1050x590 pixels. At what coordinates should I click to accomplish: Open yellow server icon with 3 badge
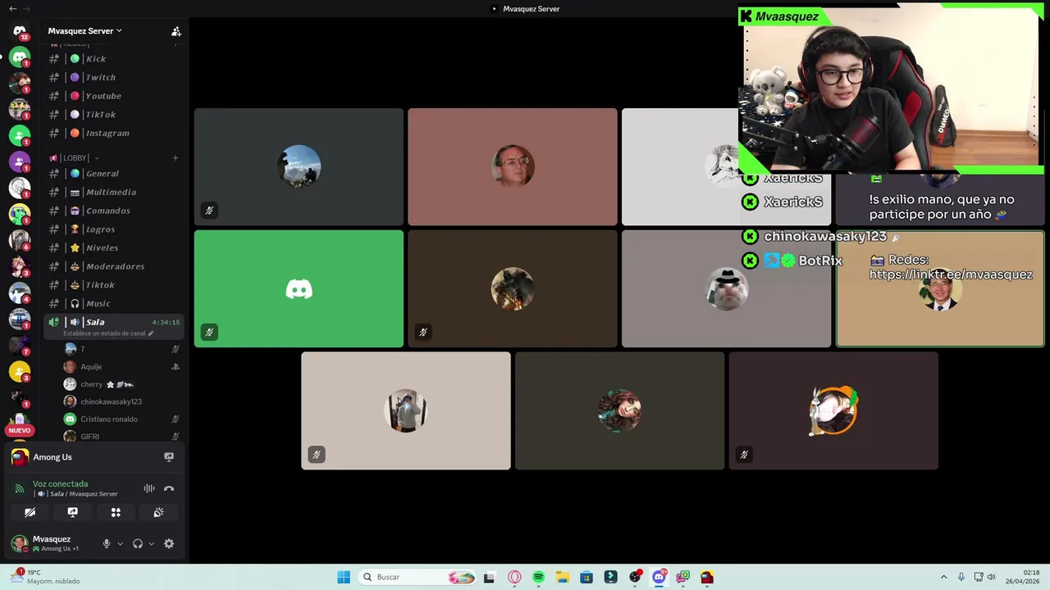pyautogui.click(x=20, y=372)
